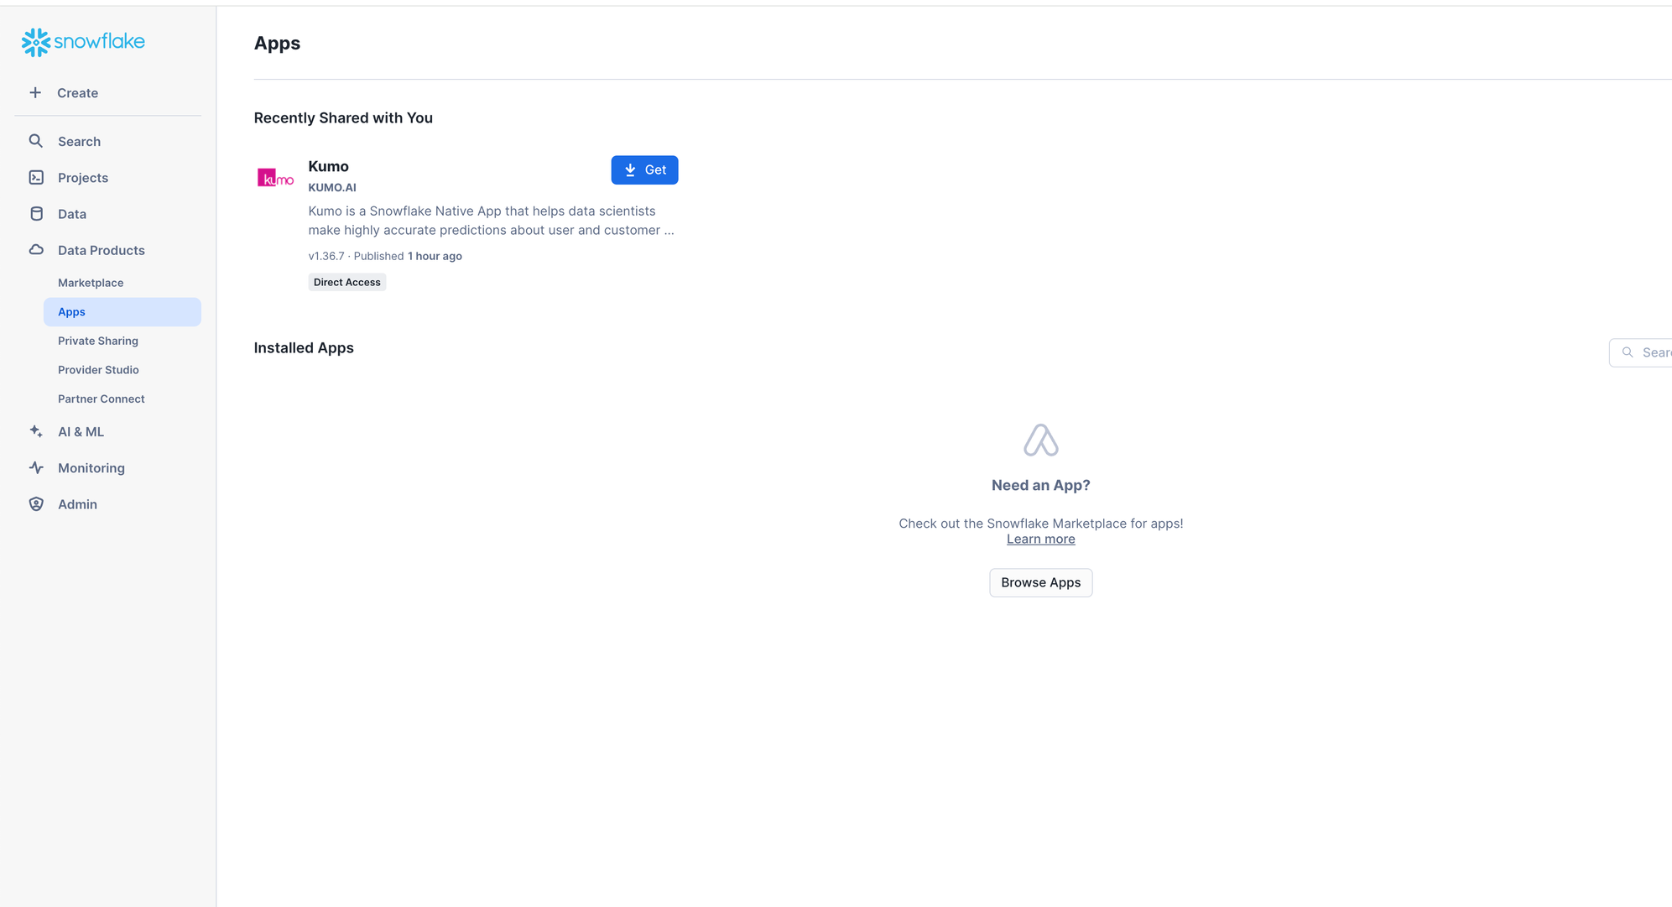The width and height of the screenshot is (1672, 907).
Task: Select the Marketplace menu item
Action: [x=91, y=283]
